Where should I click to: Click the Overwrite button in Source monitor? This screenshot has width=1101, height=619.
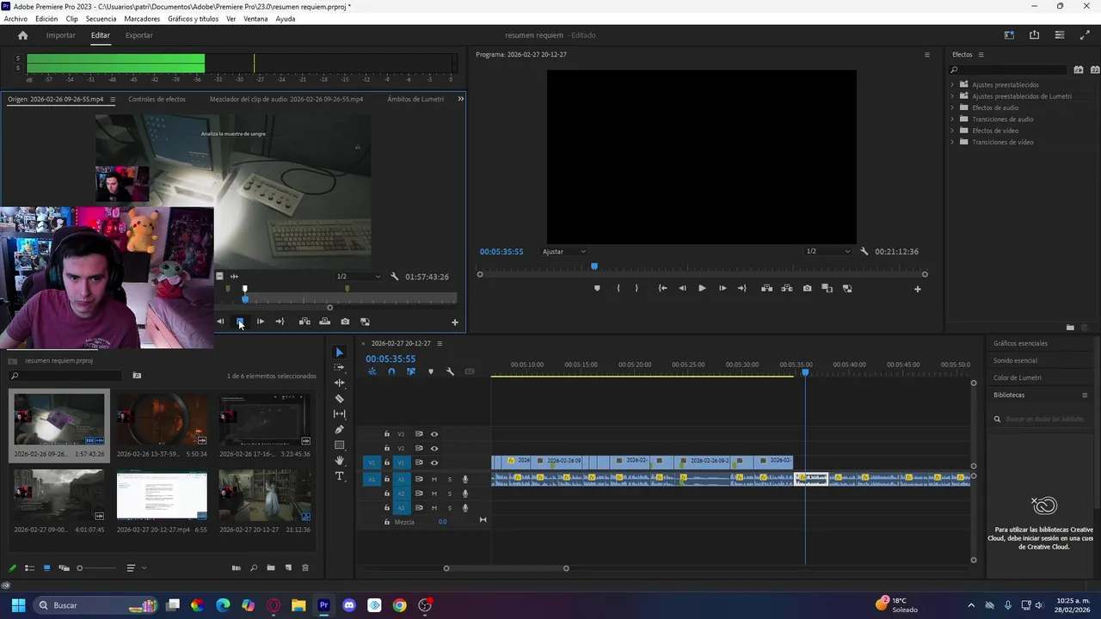[324, 322]
